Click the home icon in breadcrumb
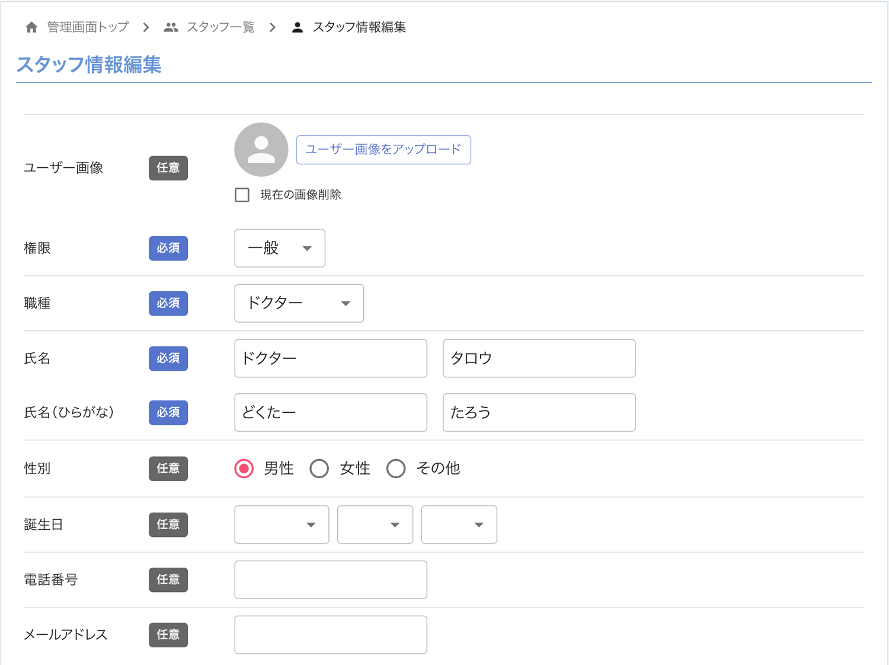This screenshot has width=889, height=665. [x=31, y=27]
